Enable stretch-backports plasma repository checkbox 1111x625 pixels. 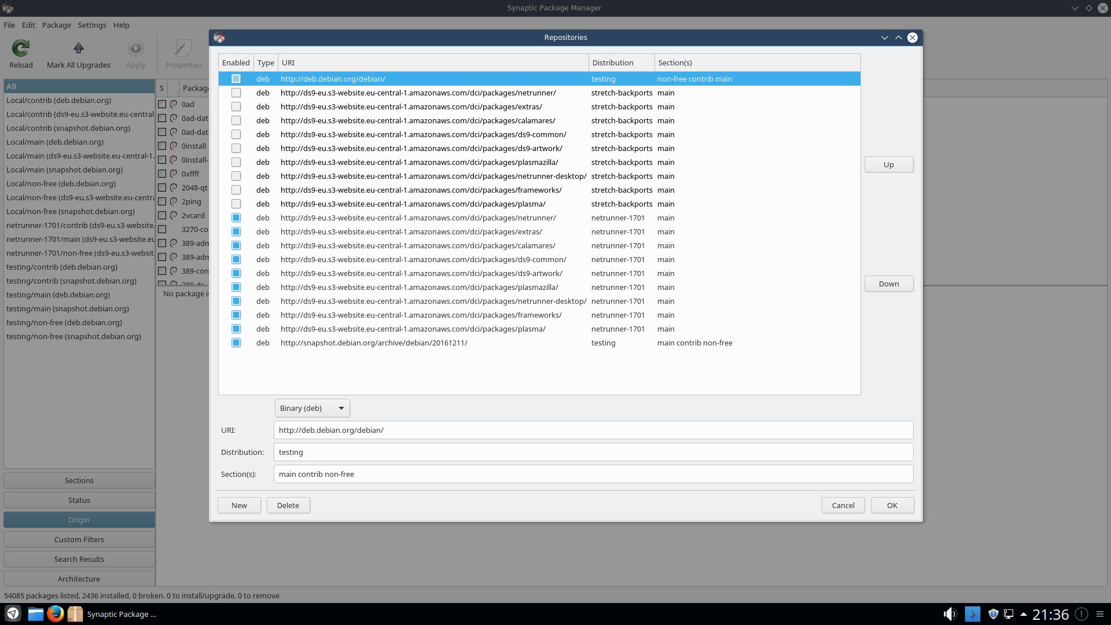point(236,204)
